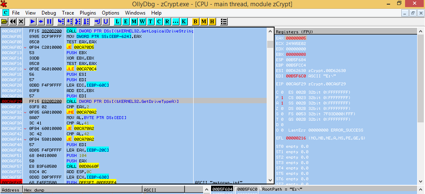Open Threads window via the T icon

pos(151,21)
